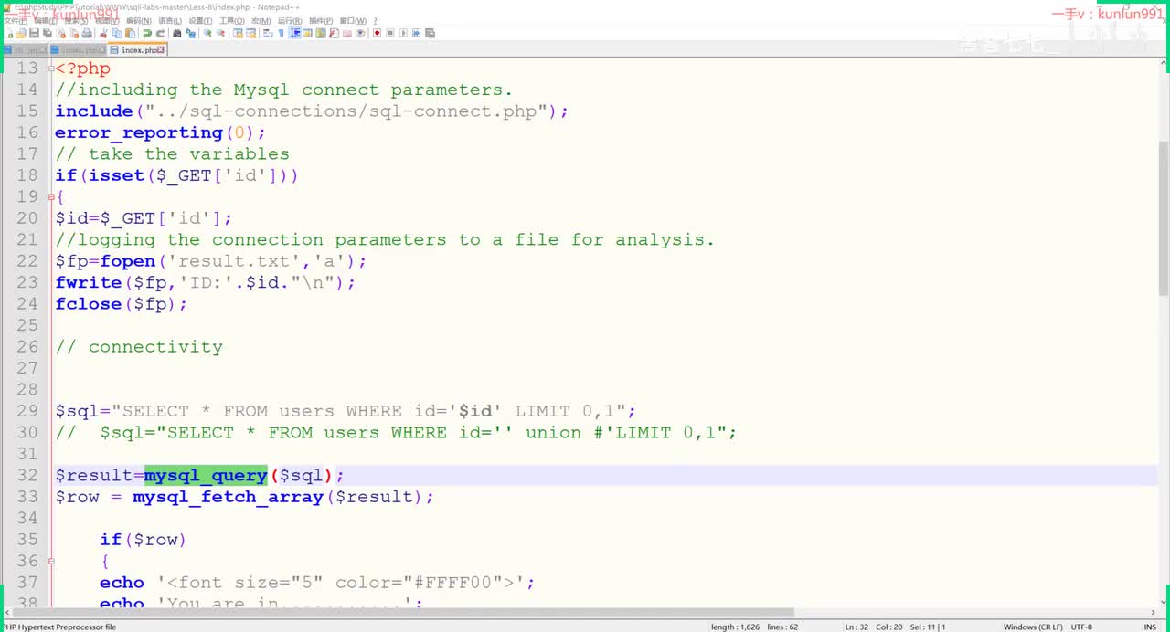Open the 搜索(S) menu

pos(76,21)
